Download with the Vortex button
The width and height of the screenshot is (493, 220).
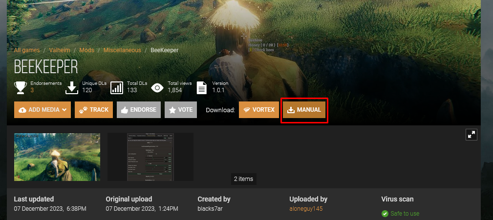[259, 110]
